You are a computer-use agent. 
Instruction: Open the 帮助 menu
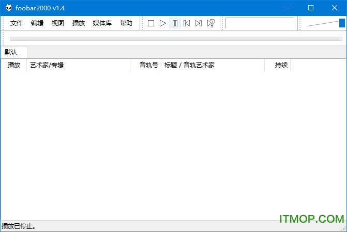click(126, 23)
